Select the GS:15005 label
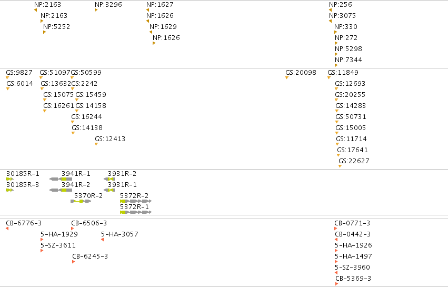 click(x=351, y=128)
